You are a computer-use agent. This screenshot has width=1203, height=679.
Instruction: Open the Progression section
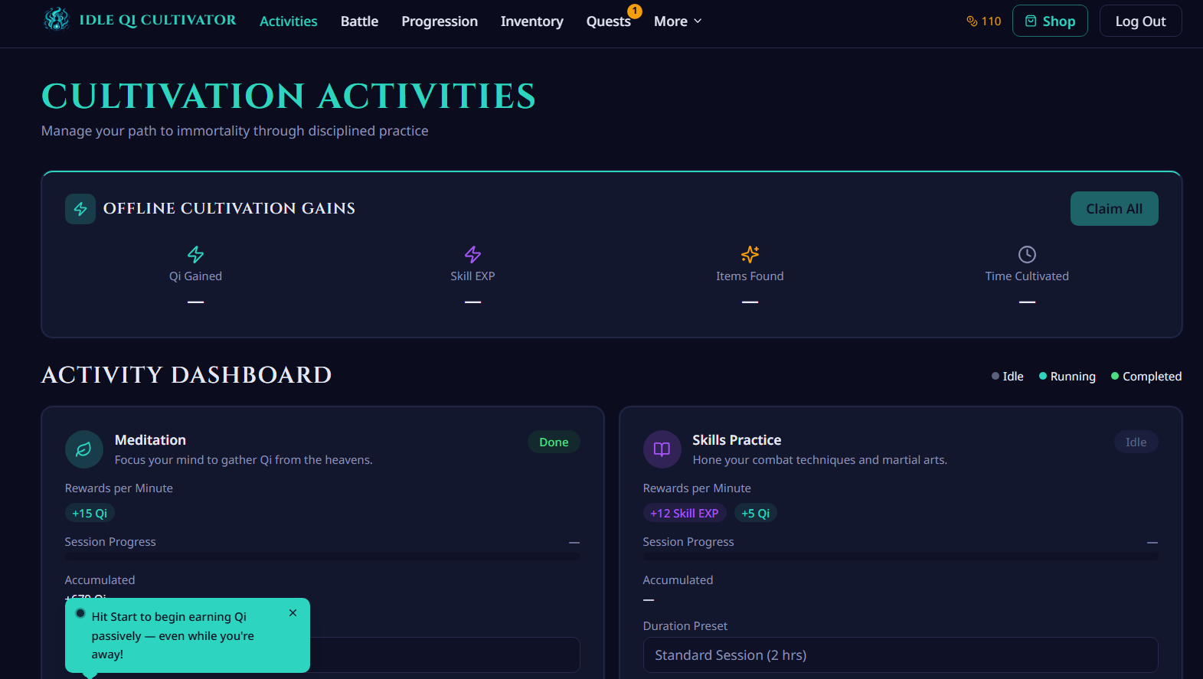pyautogui.click(x=440, y=21)
